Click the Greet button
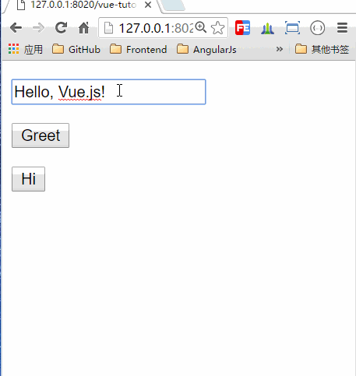The width and height of the screenshot is (356, 376). pos(41,135)
